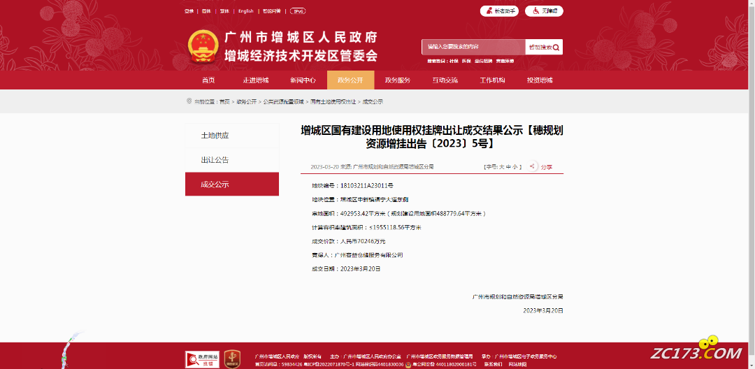Screen dimensions: 755x369
Task: Select 成交公示 in the sidebar
Action: pos(232,184)
